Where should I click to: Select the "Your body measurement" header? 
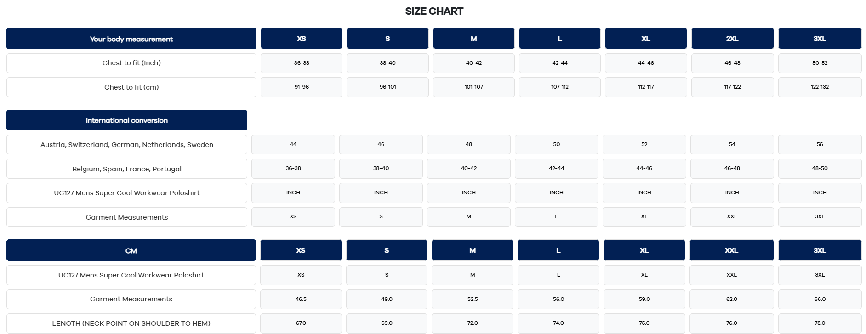click(x=131, y=39)
